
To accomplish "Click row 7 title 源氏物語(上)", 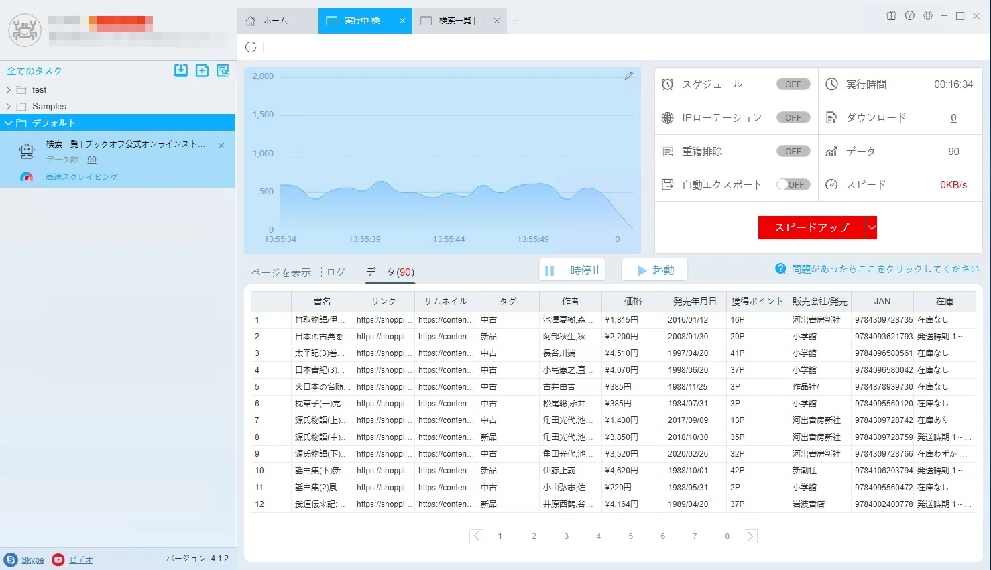I will point(322,420).
